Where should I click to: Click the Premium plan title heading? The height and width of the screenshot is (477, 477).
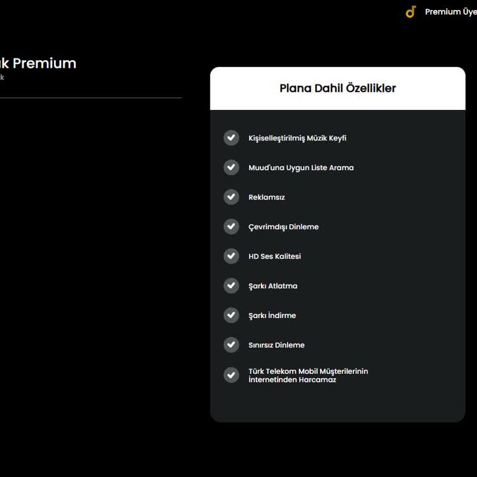[38, 63]
